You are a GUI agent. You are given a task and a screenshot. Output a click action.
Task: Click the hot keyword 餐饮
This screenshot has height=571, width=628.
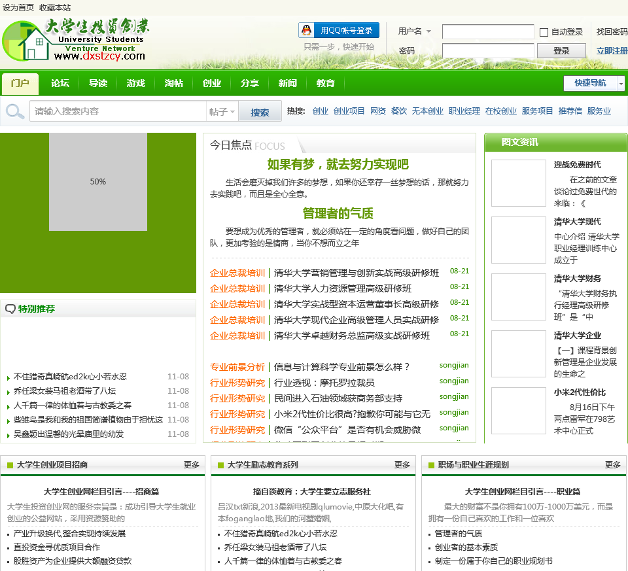point(398,111)
